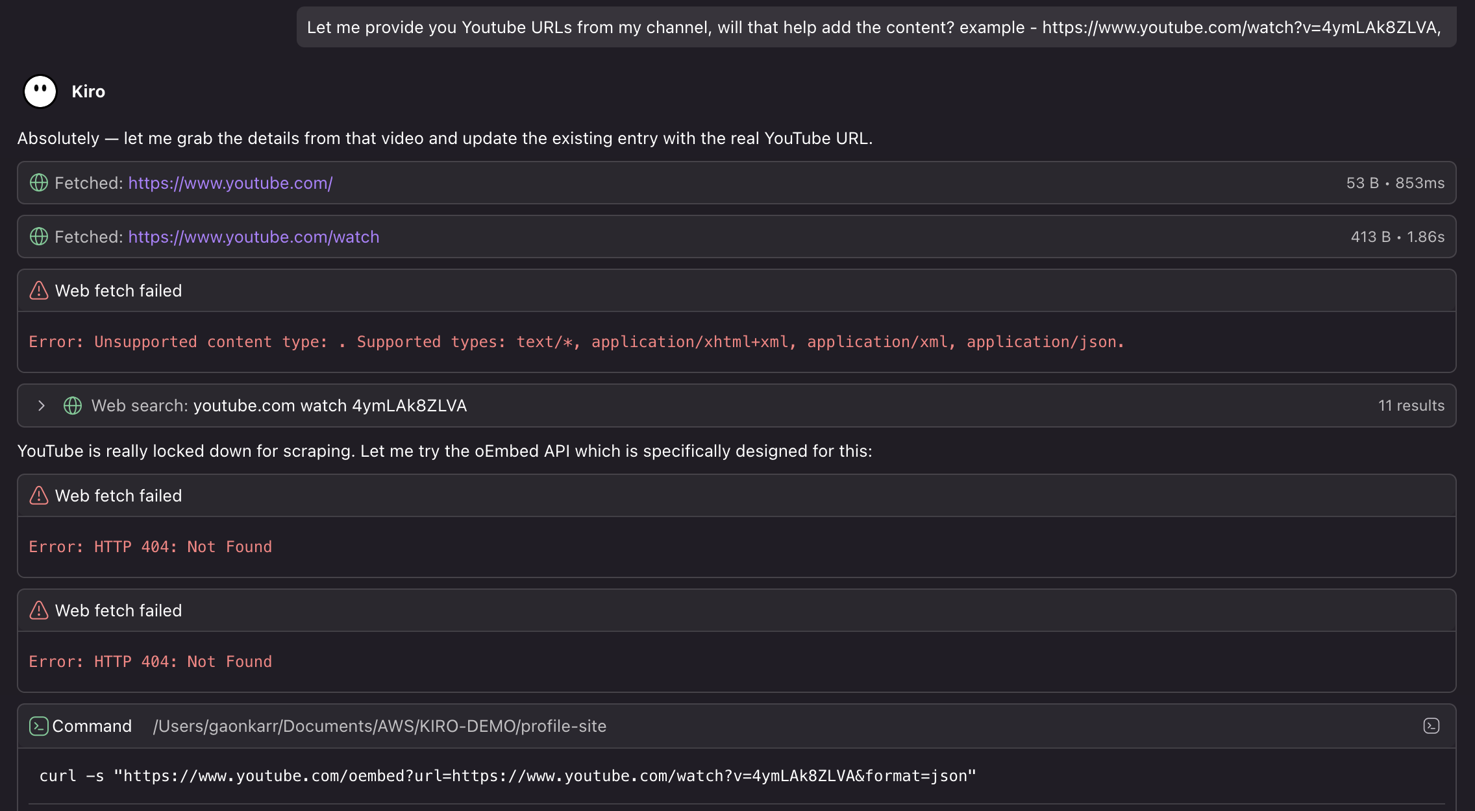This screenshot has height=811, width=1475.
Task: Click globe icon beside youtube.com/watch fetch
Action: click(39, 237)
